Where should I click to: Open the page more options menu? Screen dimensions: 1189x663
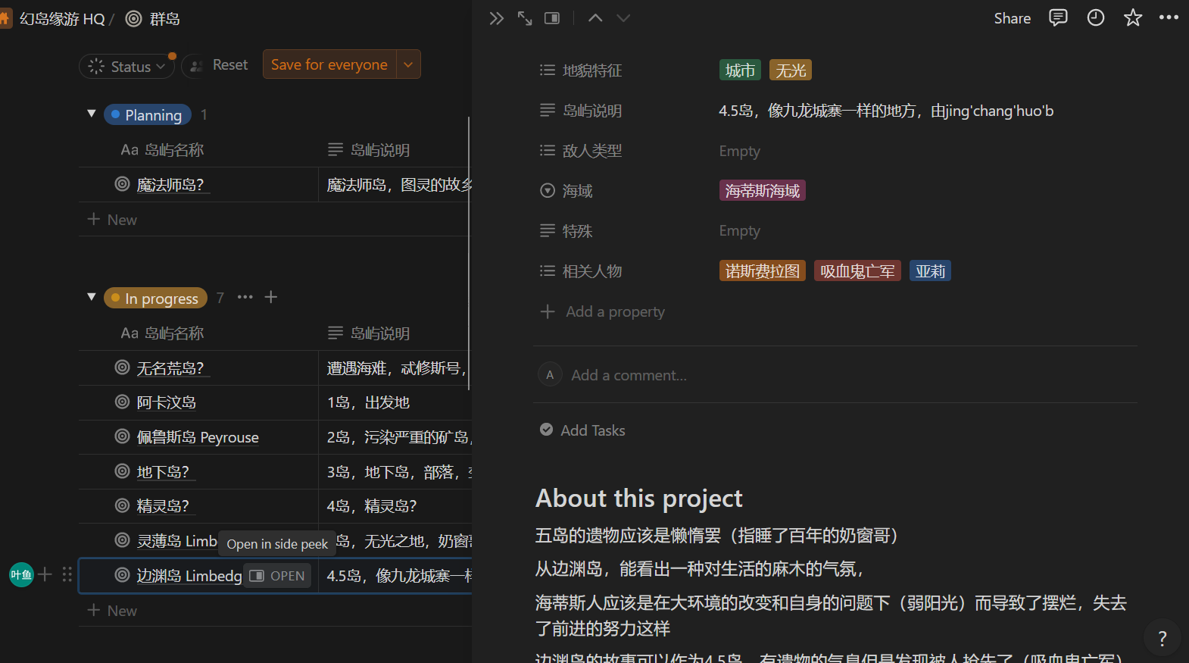coord(1169,18)
